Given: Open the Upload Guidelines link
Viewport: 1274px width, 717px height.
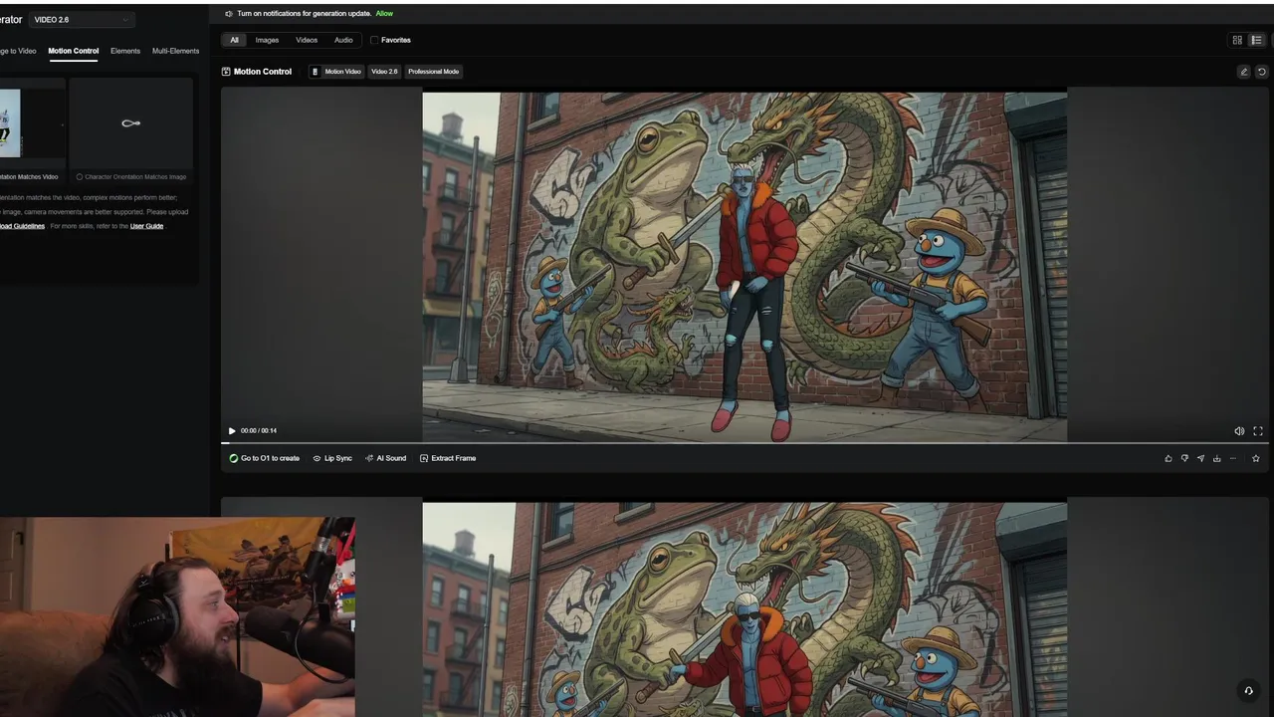Looking at the screenshot, I should coord(22,226).
